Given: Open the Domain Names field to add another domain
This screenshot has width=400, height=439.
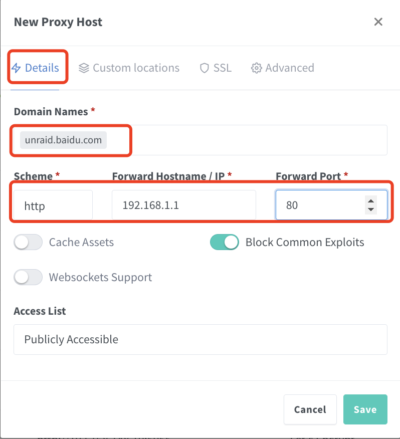Looking at the screenshot, I should pyautogui.click(x=226, y=140).
